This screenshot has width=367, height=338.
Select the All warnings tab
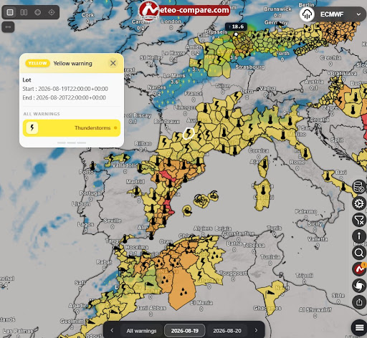(141, 331)
